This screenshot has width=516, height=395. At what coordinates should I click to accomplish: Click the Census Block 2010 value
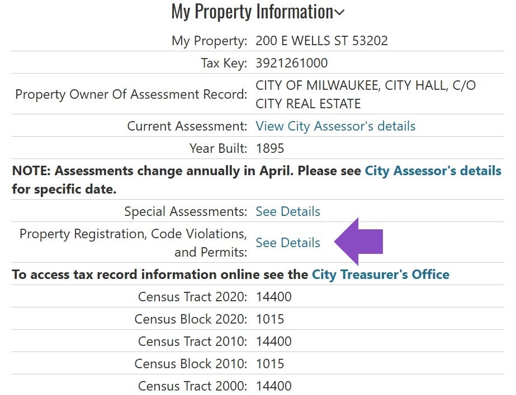(270, 364)
